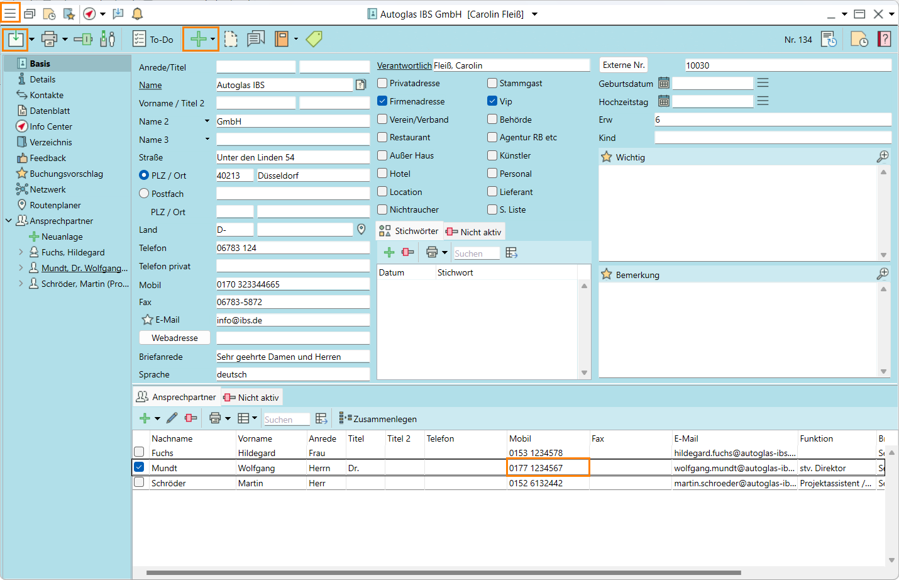The image size is (899, 580).
Task: Open the Geburtsdatum calendar picker
Action: click(663, 83)
